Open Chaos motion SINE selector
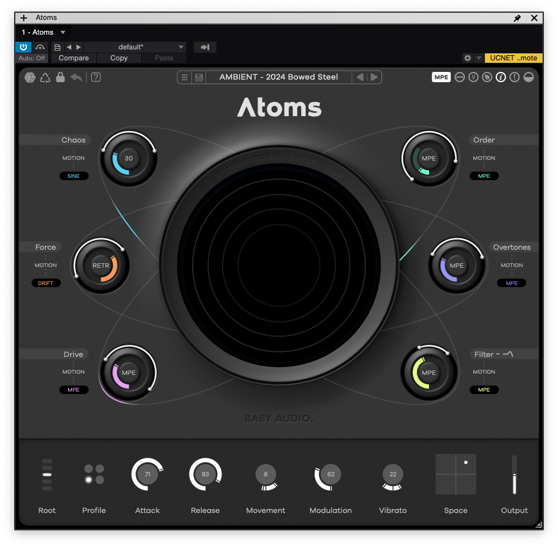Screen dimensions: 558x547 click(74, 176)
